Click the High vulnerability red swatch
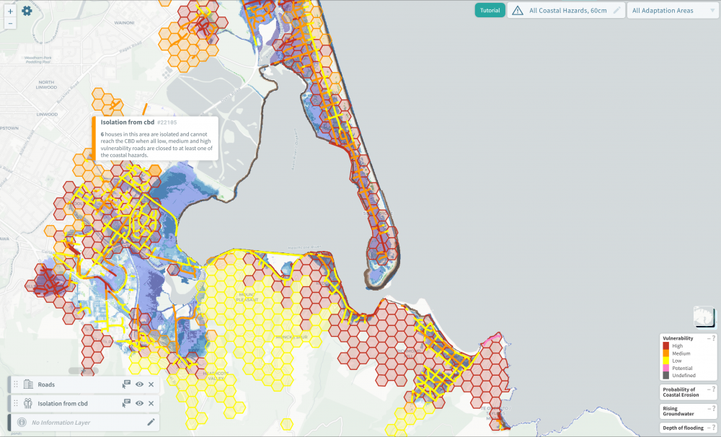Image resolution: width=721 pixels, height=437 pixels. (666, 346)
